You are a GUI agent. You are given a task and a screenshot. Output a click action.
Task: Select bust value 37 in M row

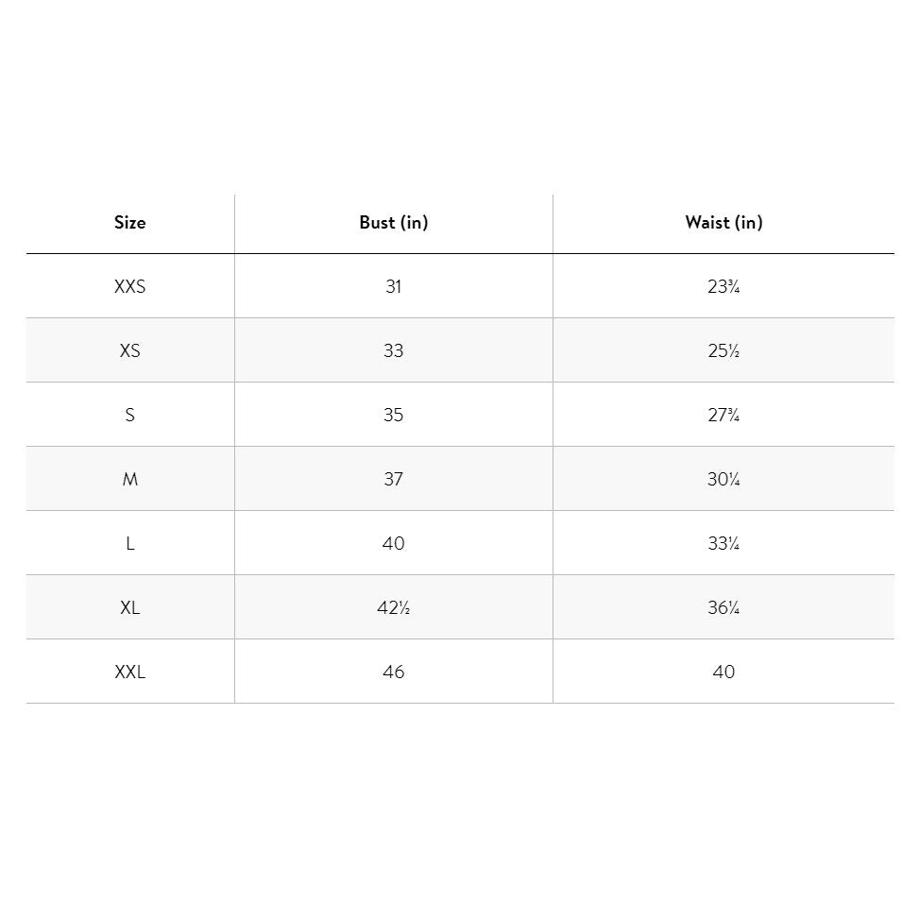pos(393,479)
